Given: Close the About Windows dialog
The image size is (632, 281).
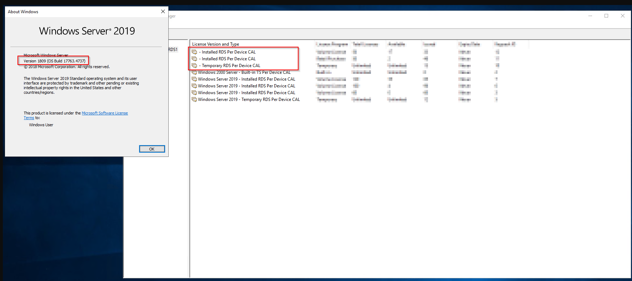Looking at the screenshot, I should tap(163, 11).
